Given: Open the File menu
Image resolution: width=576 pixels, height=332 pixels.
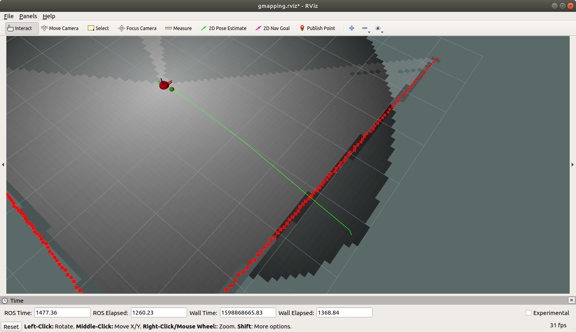Looking at the screenshot, I should 9,16.
